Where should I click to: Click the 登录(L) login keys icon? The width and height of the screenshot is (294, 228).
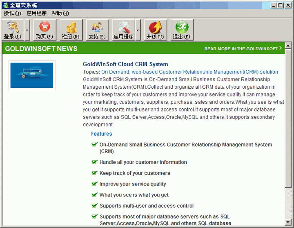coord(13,27)
